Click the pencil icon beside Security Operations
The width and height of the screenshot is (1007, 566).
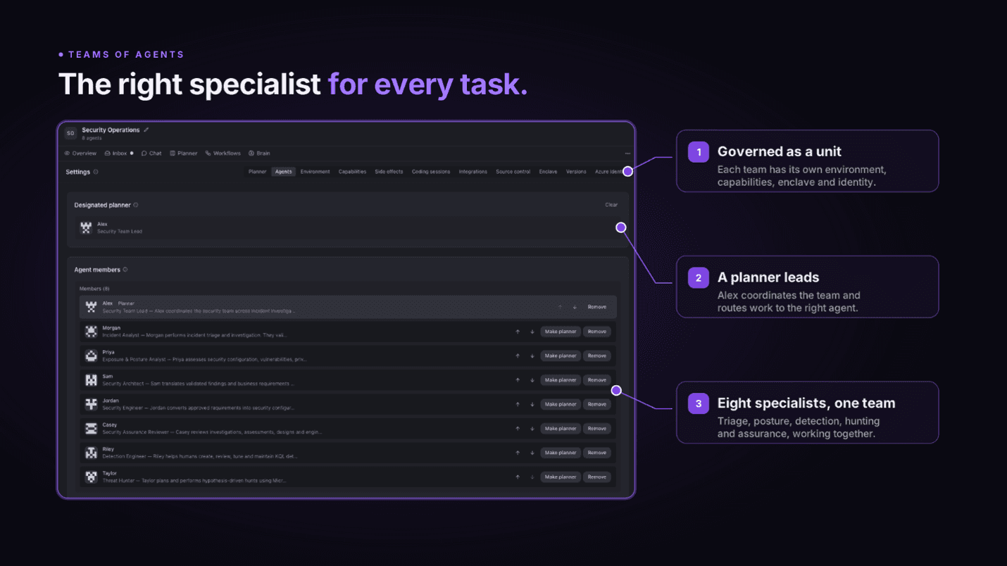pos(146,130)
